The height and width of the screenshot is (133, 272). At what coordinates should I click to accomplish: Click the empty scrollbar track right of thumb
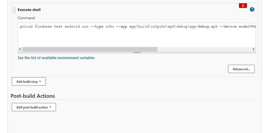[x=204, y=49]
